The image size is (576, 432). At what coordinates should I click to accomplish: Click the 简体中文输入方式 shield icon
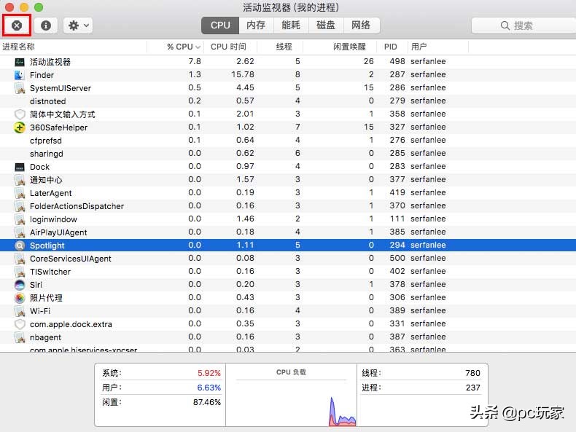[x=20, y=114]
